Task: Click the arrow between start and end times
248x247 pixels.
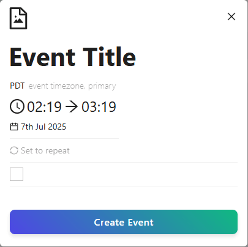Action: pyautogui.click(x=72, y=106)
